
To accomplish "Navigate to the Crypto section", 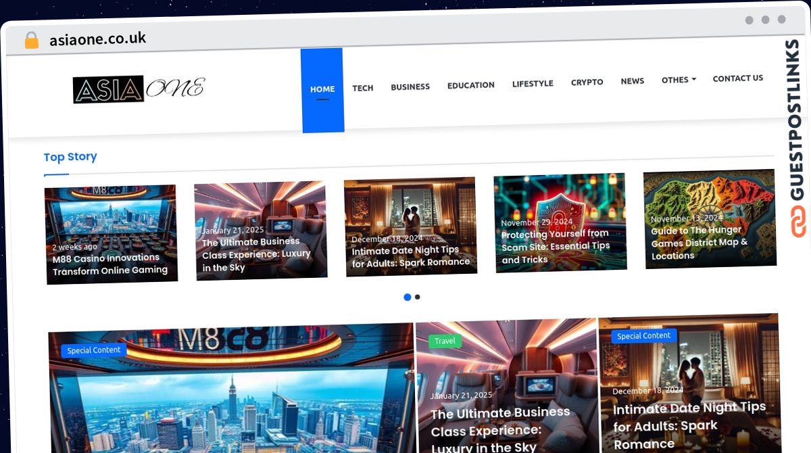I will pos(587,82).
